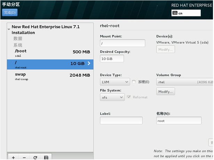Click the add mount point plus icon
214x160 pixels.
click(13, 157)
